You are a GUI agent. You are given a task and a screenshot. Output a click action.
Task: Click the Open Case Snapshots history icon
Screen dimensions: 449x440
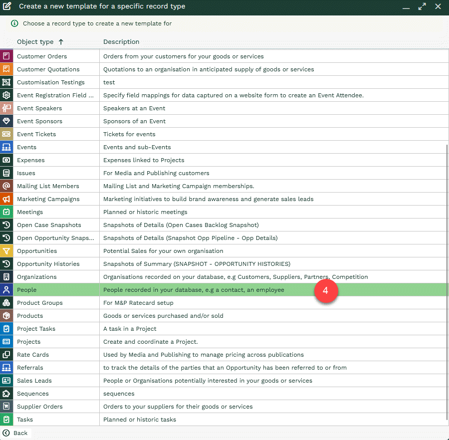point(6,224)
